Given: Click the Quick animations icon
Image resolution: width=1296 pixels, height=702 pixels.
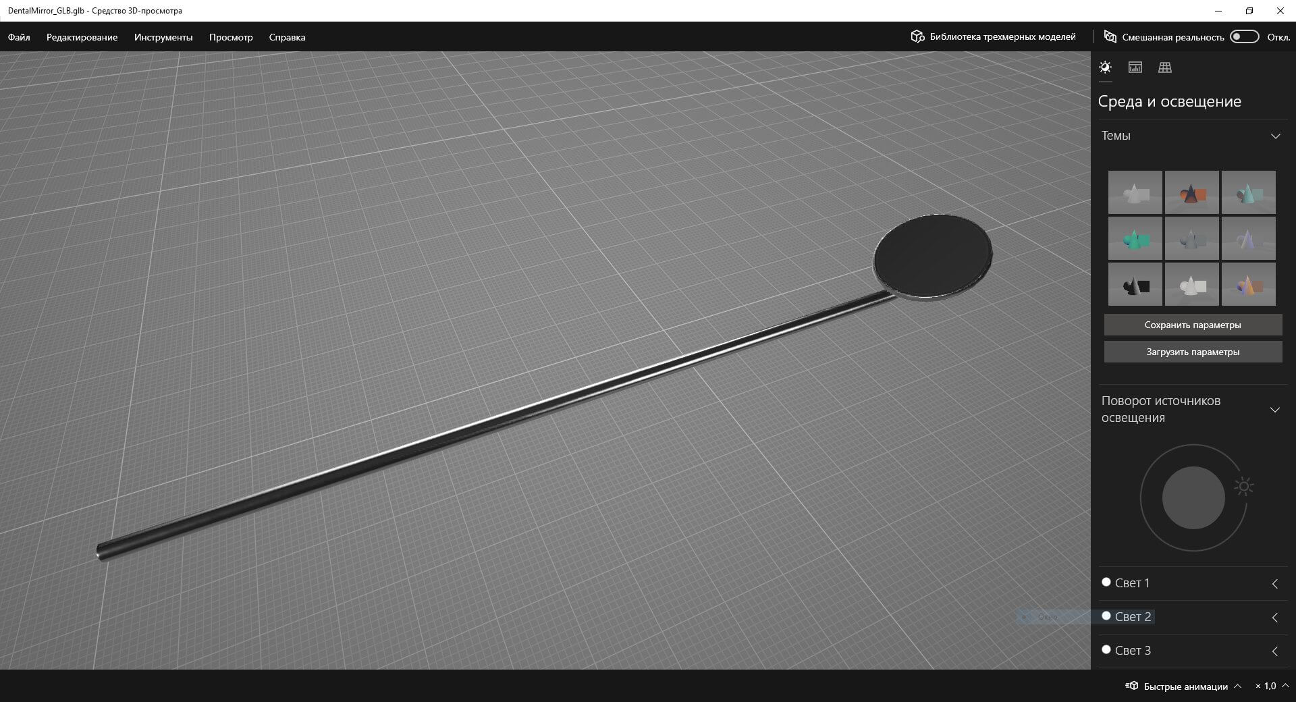Looking at the screenshot, I should 1131,686.
